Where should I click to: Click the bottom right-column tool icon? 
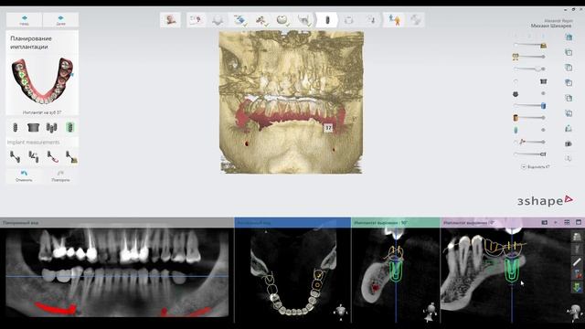[569, 158]
